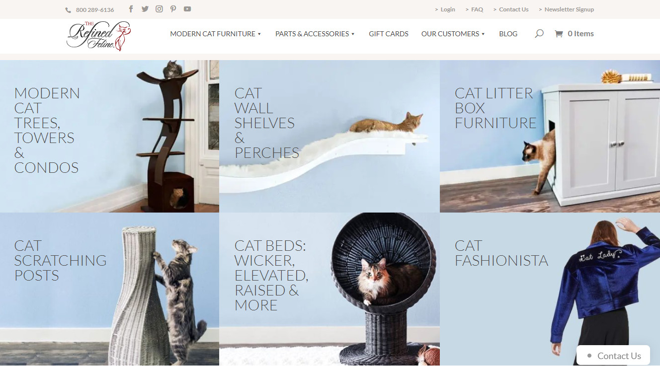Open the Pinterest social icon
This screenshot has width=660, height=366.
[173, 9]
